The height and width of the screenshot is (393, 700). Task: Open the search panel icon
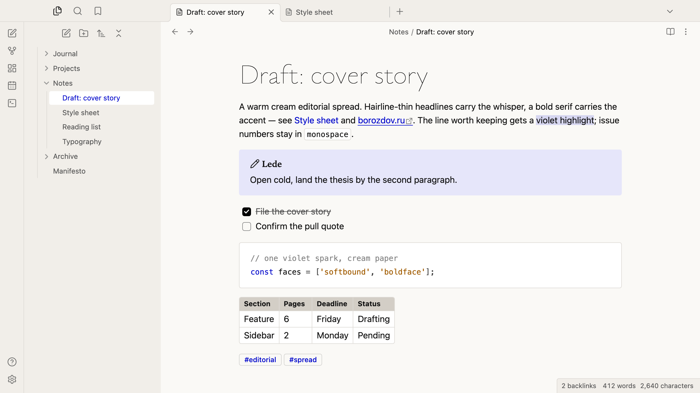(x=78, y=11)
